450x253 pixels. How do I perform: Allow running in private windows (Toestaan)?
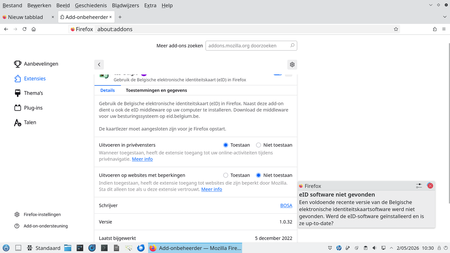coord(226,145)
